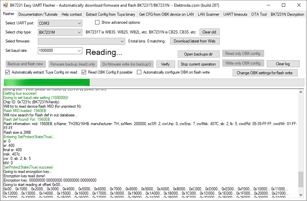
Task: Click the log scrollbar down arrow
Action: point(301,195)
